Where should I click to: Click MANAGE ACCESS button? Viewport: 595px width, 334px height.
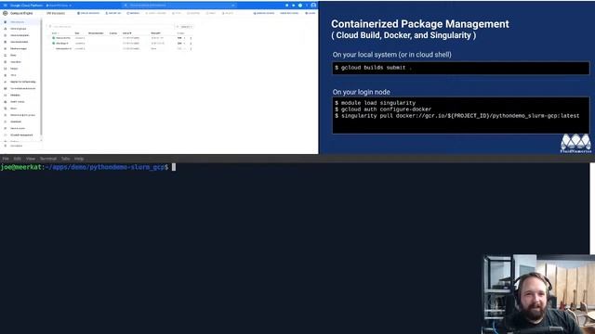[x=264, y=13]
